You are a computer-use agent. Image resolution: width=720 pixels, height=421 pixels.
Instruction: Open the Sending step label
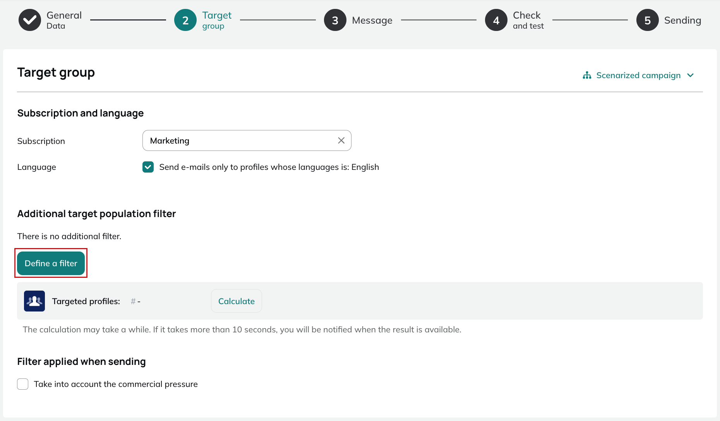point(682,21)
